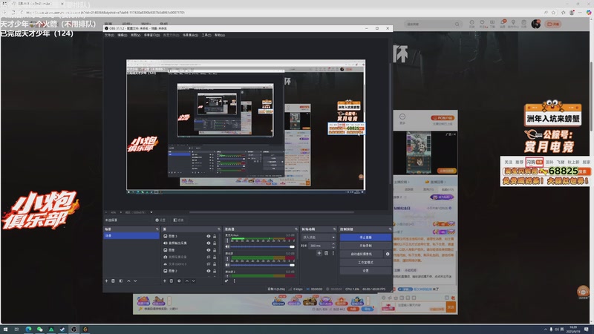
Task: Open OBS 工具 menu
Action: (x=206, y=35)
